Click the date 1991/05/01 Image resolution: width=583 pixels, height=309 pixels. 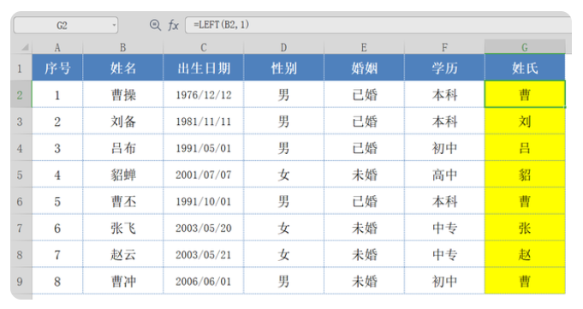pos(204,148)
